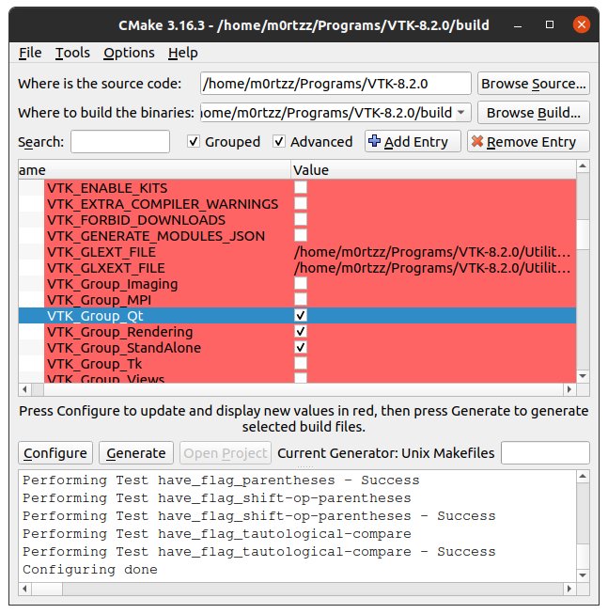
Task: Maximize the CMake window
Action: coord(550,24)
